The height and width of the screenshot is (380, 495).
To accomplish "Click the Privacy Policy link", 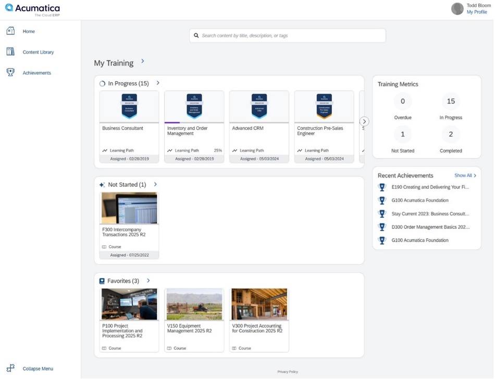I will point(287,372).
